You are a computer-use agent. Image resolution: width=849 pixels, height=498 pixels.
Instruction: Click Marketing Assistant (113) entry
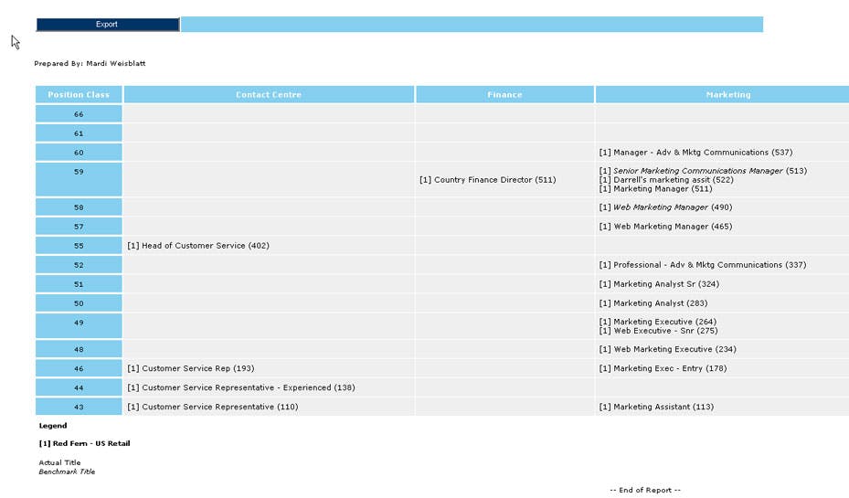tap(656, 407)
